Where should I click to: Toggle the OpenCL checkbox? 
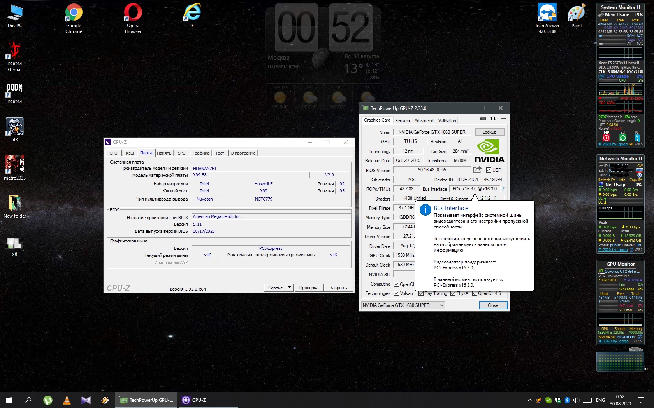397,284
